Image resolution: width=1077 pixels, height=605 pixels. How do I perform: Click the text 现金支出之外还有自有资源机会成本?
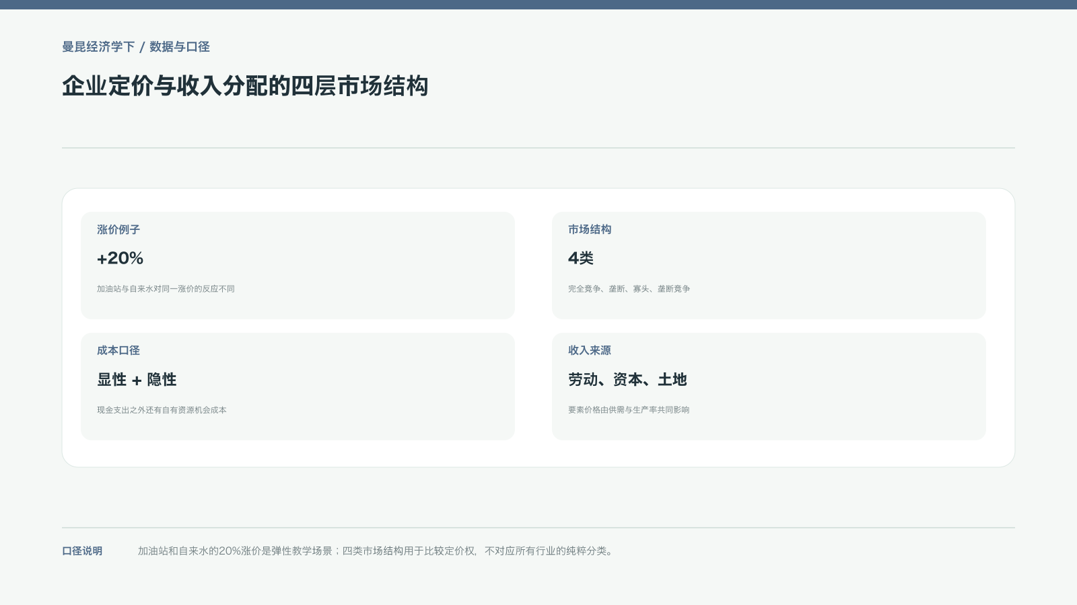point(162,409)
